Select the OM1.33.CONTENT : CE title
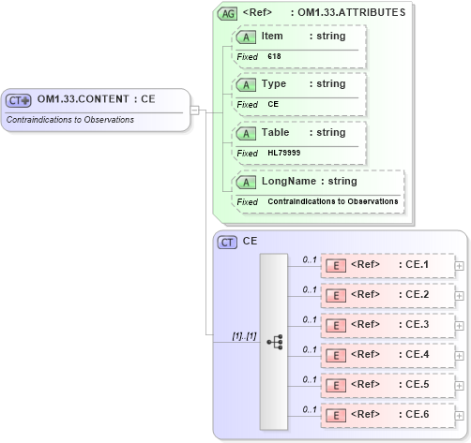 pyautogui.click(x=97, y=99)
